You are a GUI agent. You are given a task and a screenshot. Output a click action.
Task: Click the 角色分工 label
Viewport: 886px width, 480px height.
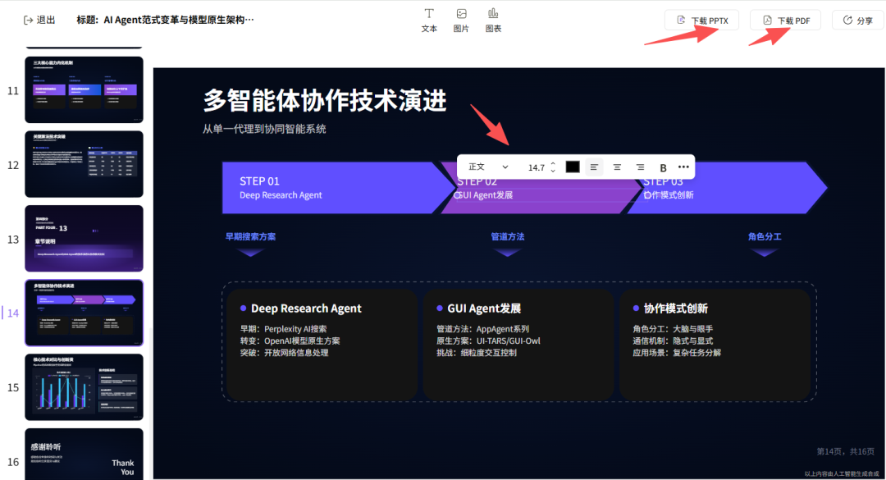pyautogui.click(x=765, y=236)
